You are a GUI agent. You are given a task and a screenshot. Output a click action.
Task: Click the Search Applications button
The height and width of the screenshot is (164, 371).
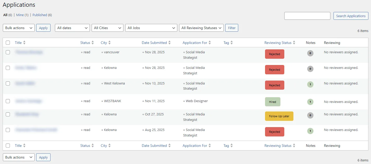(x=351, y=16)
